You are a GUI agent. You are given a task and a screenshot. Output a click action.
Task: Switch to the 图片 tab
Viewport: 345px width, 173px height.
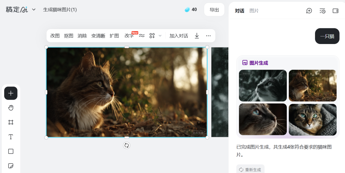pos(254,11)
